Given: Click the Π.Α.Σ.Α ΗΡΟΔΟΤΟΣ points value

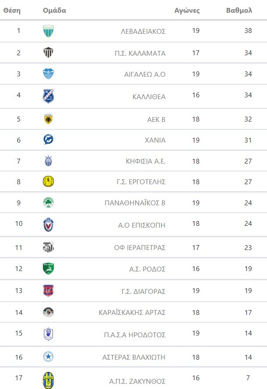Looking at the screenshot, I should [x=248, y=334].
